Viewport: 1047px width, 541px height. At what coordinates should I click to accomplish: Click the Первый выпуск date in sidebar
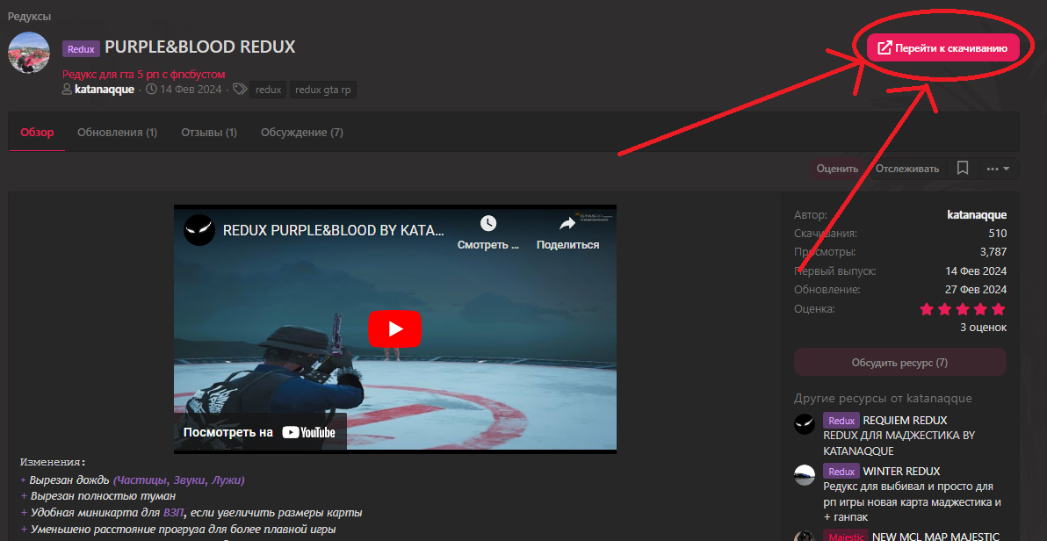coord(976,271)
